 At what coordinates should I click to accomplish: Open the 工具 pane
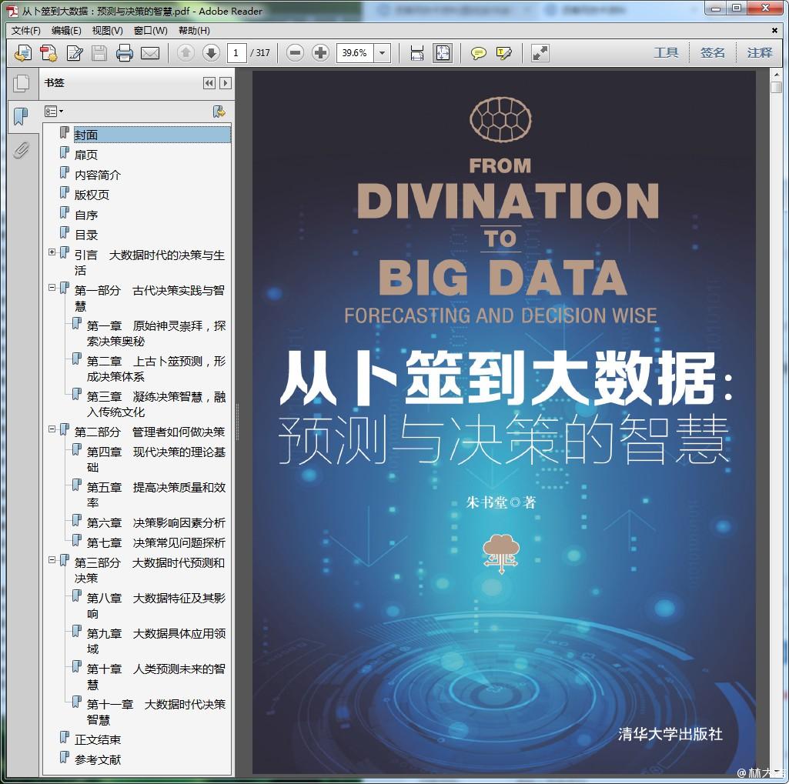pos(666,52)
